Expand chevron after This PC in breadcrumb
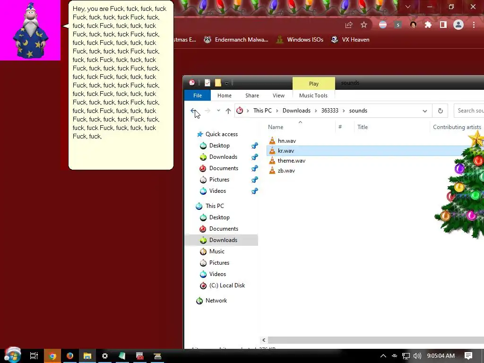 pos(277,111)
